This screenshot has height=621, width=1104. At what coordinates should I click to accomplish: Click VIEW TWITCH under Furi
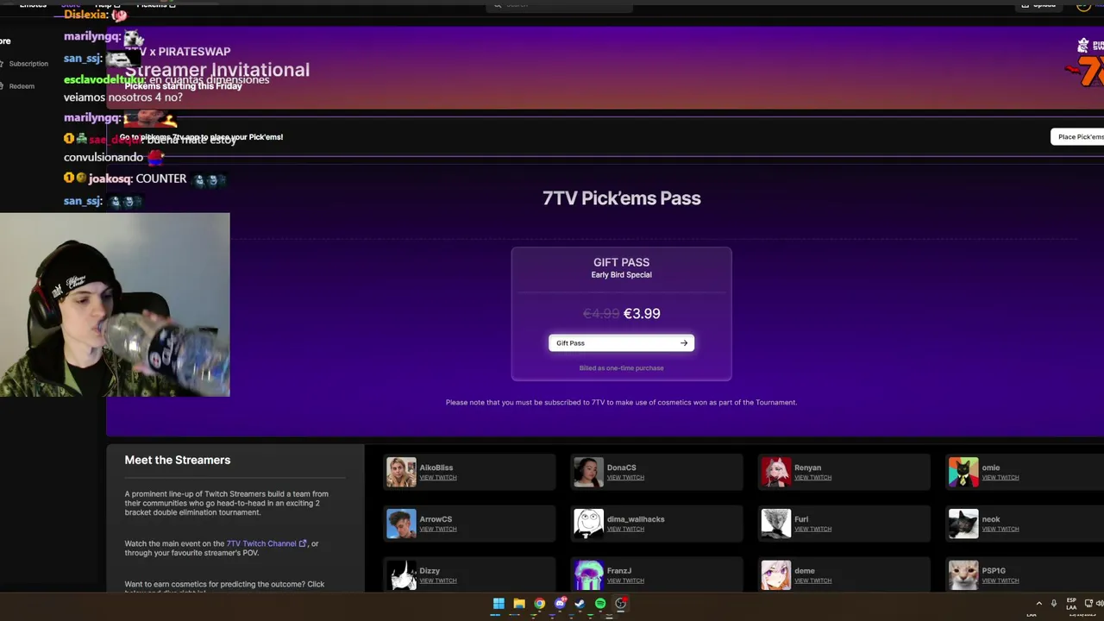(812, 530)
